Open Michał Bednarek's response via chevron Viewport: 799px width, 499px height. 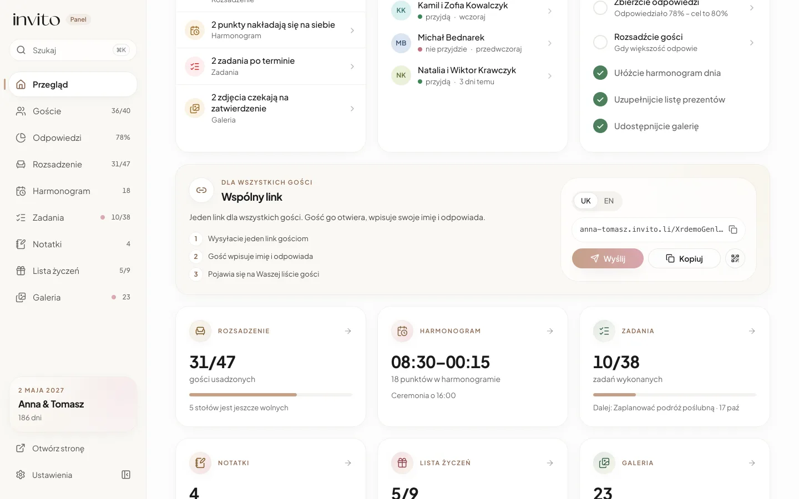point(550,43)
